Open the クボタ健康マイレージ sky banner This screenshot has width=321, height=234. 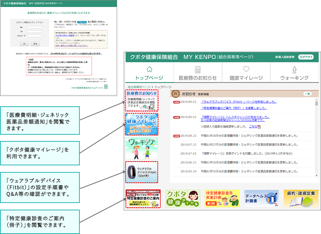(x=142, y=124)
